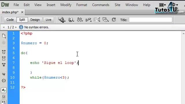185x104 pixels.
Task: Open the Open Documents icon in coding toolbar
Action: tap(4, 36)
